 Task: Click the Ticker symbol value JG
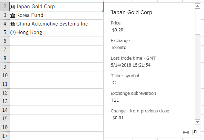[113, 83]
